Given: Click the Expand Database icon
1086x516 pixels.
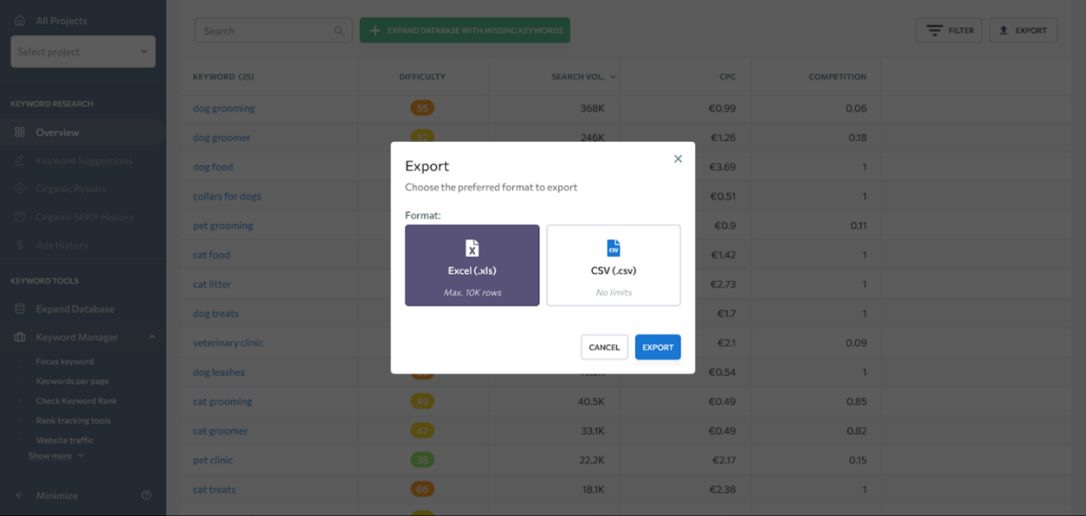Looking at the screenshot, I should point(20,309).
